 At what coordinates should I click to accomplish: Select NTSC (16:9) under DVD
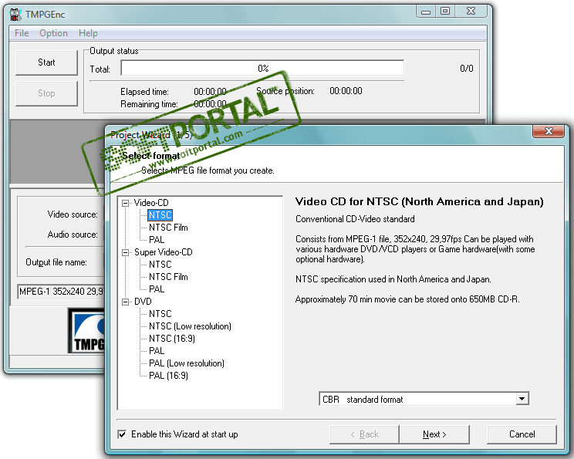(172, 339)
